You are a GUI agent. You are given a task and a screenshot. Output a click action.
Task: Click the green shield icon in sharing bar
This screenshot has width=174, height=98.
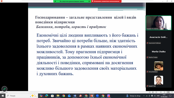[x=89, y=1]
